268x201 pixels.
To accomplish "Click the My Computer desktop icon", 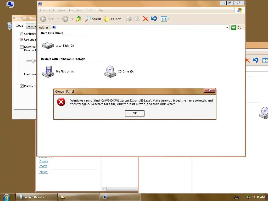I will pos(10,4).
